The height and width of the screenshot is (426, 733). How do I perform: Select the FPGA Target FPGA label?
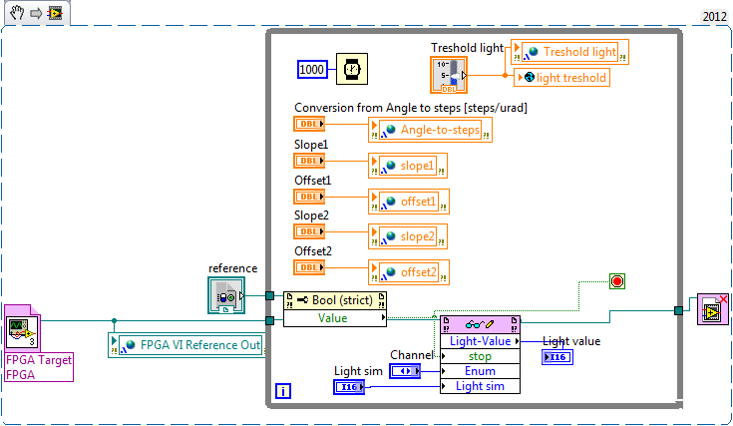(x=39, y=367)
